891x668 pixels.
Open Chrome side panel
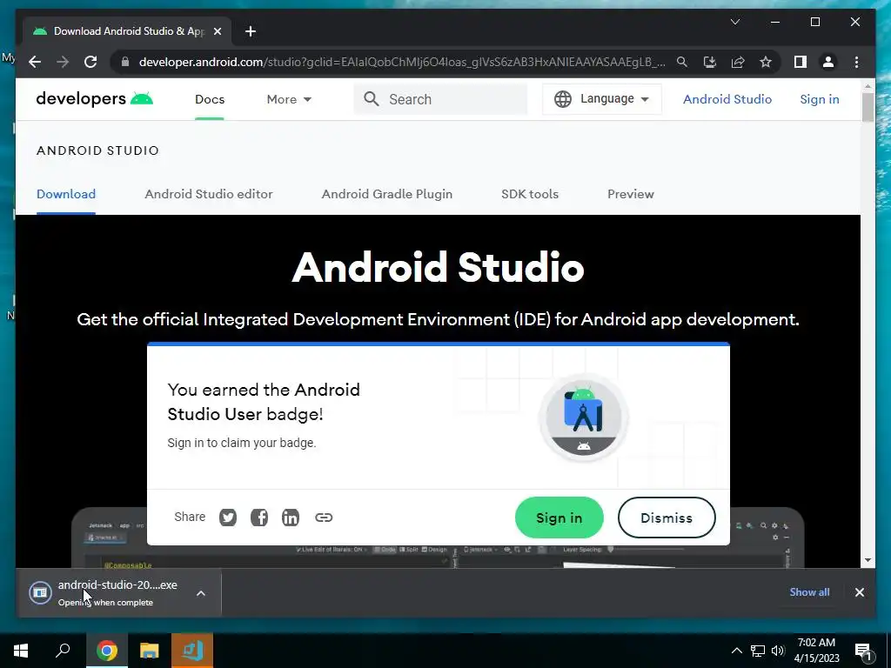tap(801, 62)
